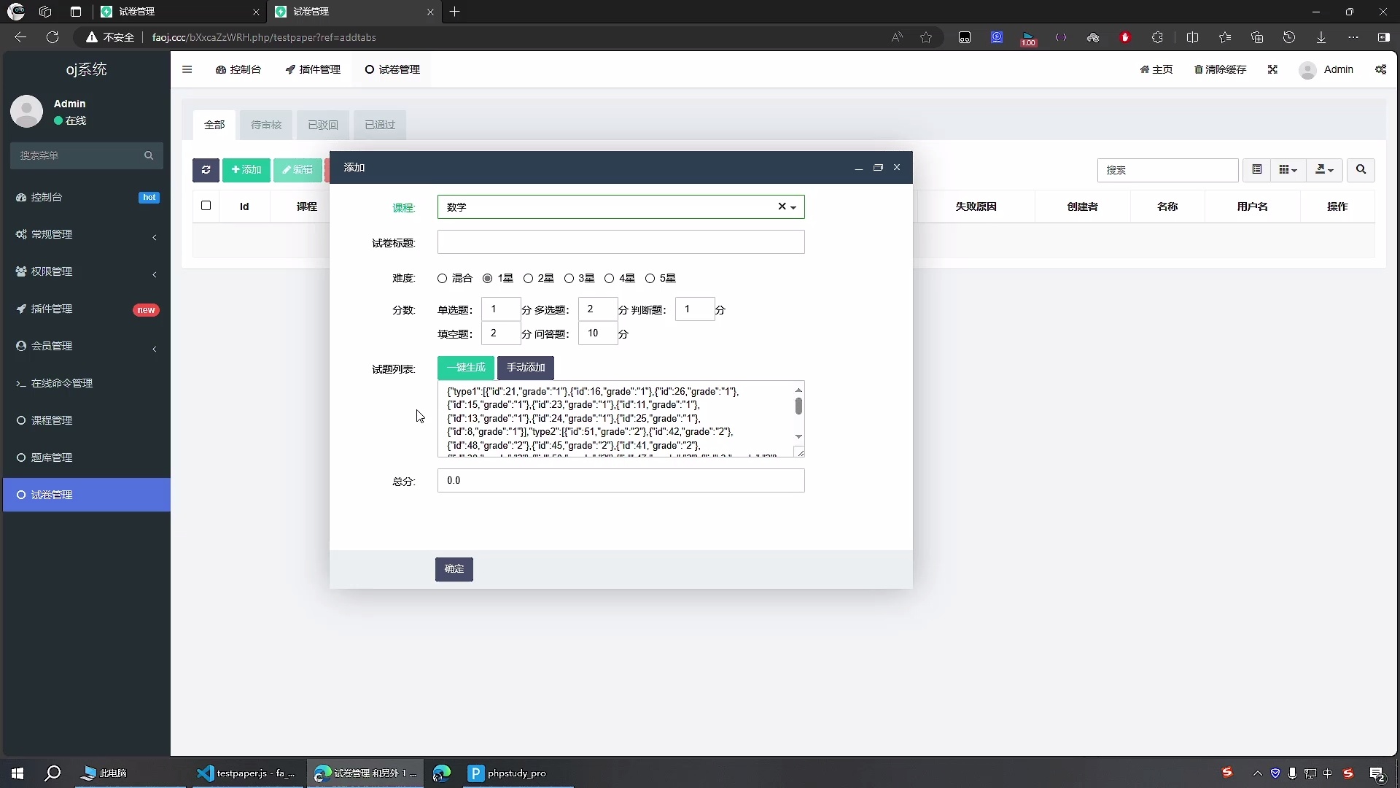Viewport: 1400px width, 788px height.
Task: Reload the page with browser refresh
Action: 52,37
